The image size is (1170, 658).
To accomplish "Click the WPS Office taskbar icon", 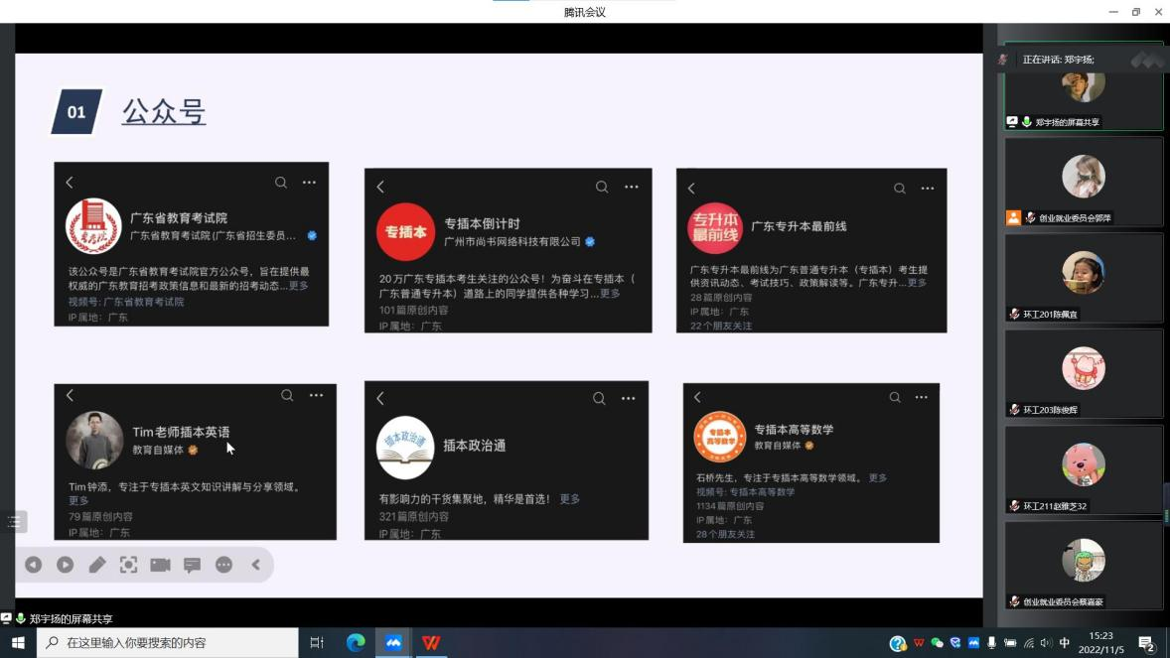I will tap(431, 643).
